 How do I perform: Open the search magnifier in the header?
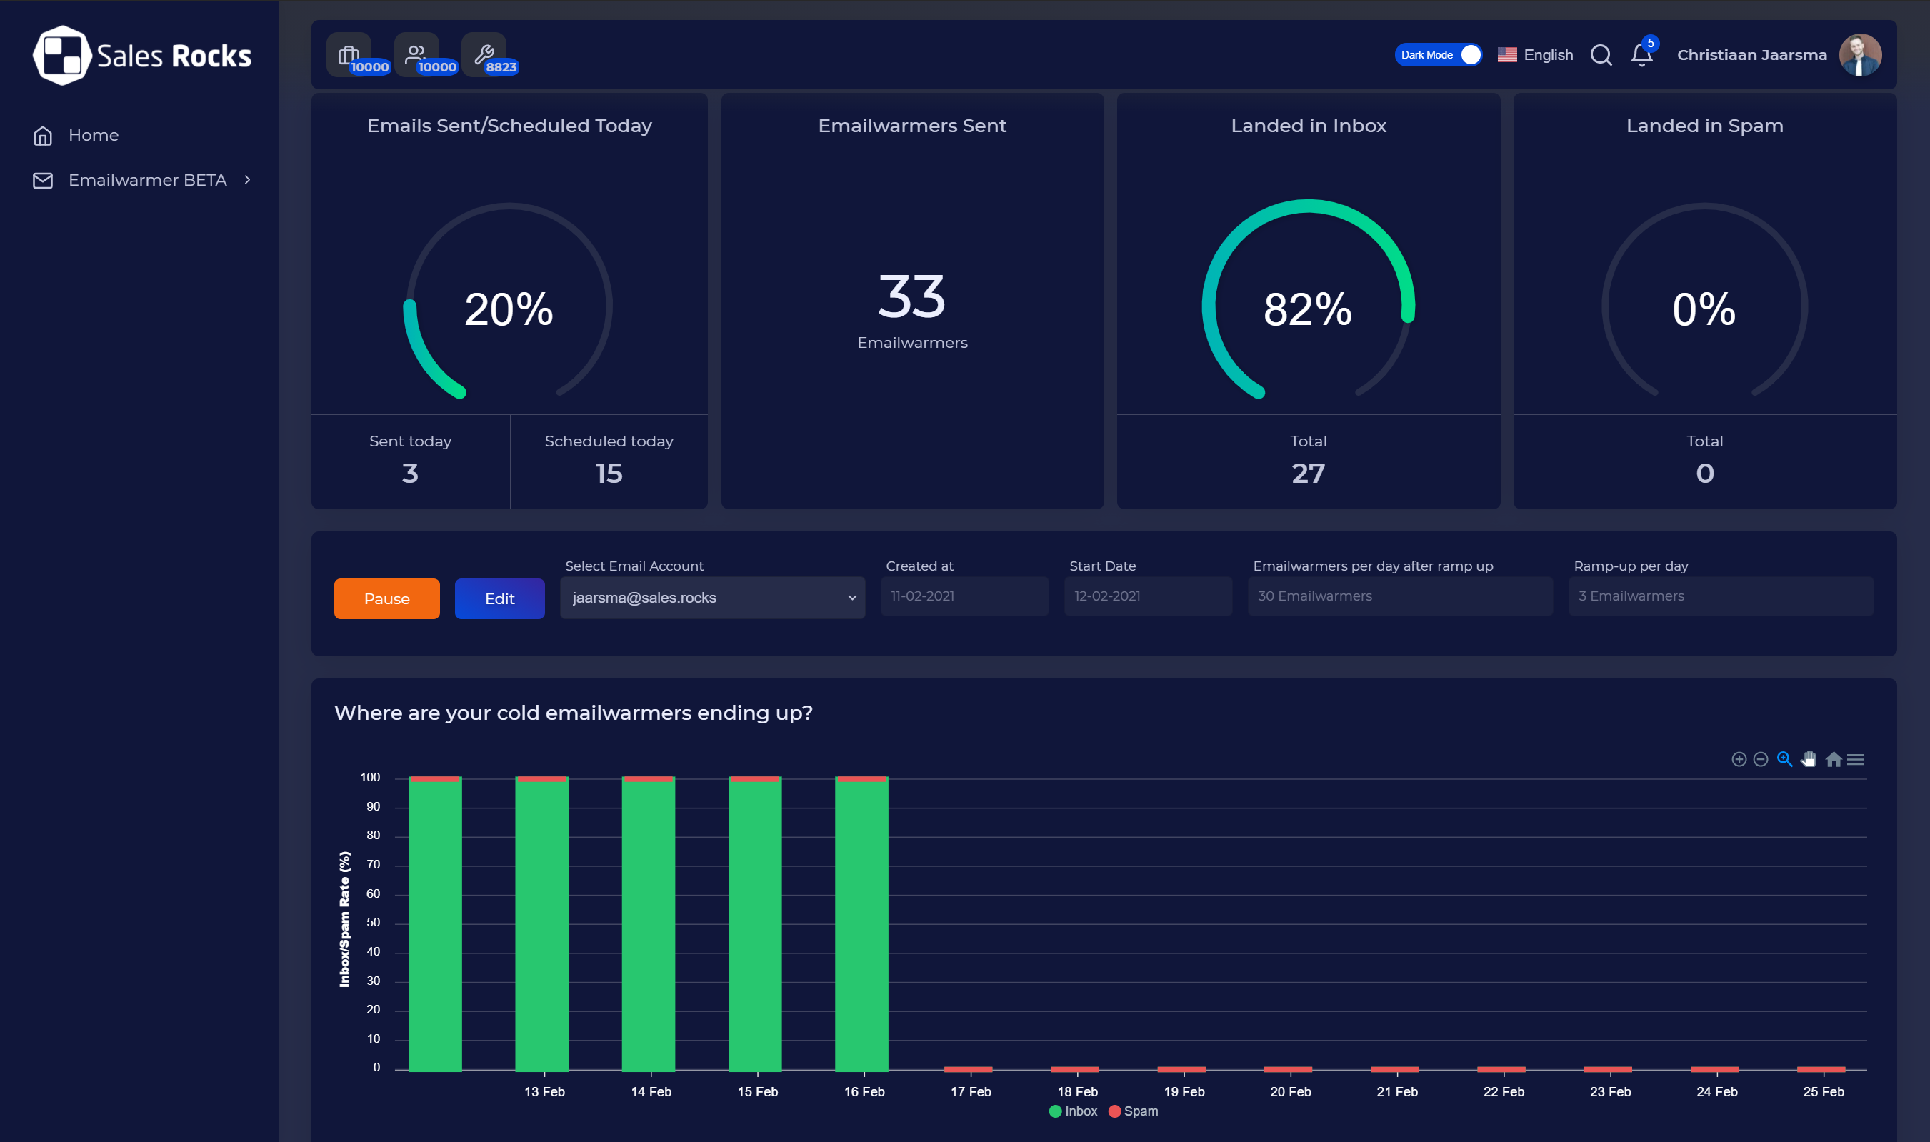pos(1601,55)
